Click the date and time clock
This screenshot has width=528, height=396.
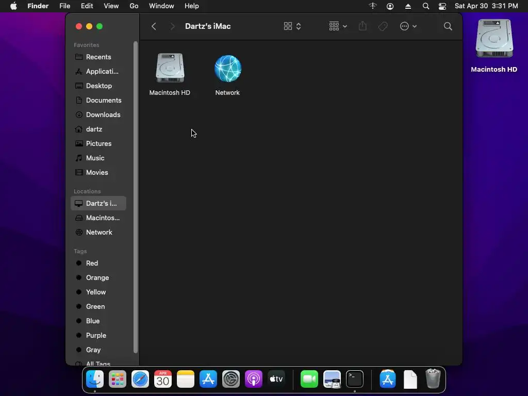486,6
